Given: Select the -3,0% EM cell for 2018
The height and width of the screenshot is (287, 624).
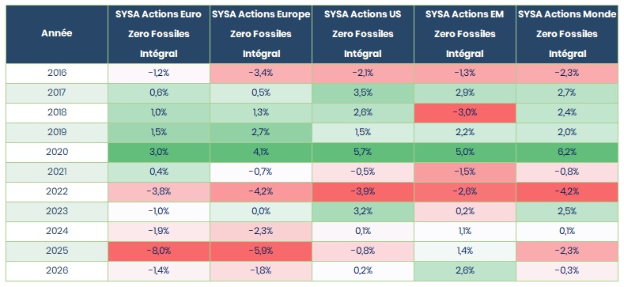Looking at the screenshot, I should 465,112.
